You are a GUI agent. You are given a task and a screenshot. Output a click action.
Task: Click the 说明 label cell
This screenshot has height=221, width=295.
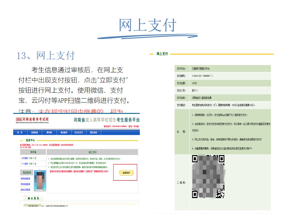(x=182, y=132)
